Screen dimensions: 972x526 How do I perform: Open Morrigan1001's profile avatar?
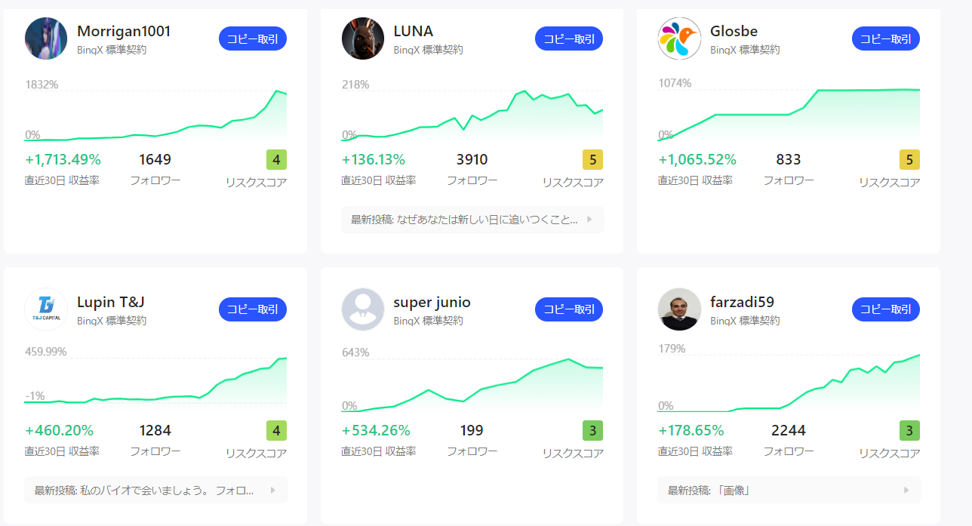[x=46, y=38]
